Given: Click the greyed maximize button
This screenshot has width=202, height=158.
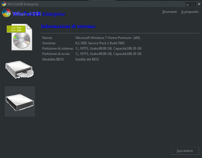Looking at the screenshot, I should (x=193, y=4).
